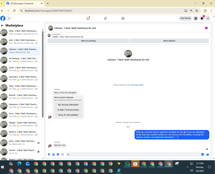Go to the Home feed icon
215x174 pixels.
point(88,18)
